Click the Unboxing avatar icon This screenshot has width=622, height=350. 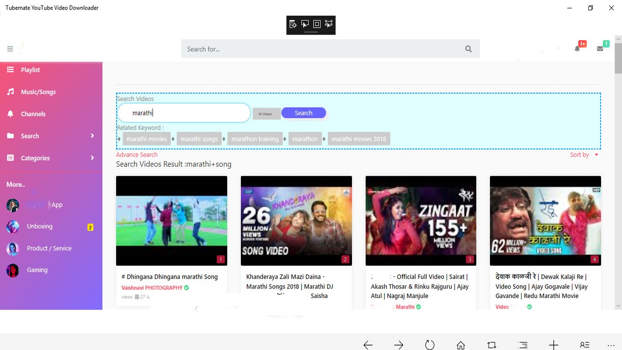pyautogui.click(x=13, y=226)
